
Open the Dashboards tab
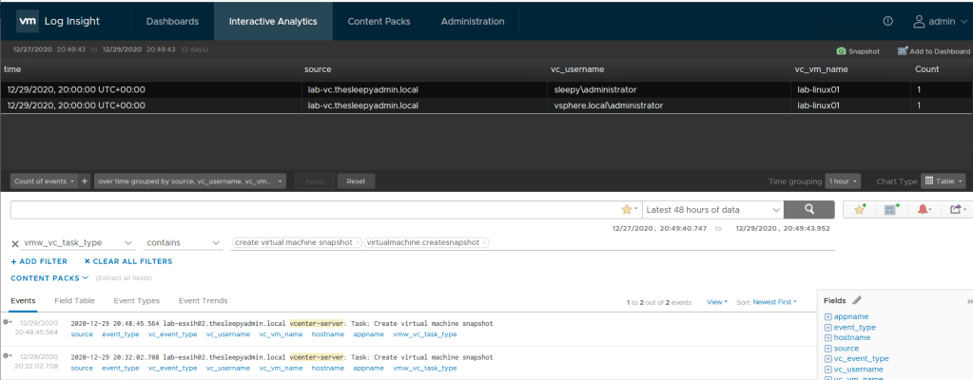172,21
